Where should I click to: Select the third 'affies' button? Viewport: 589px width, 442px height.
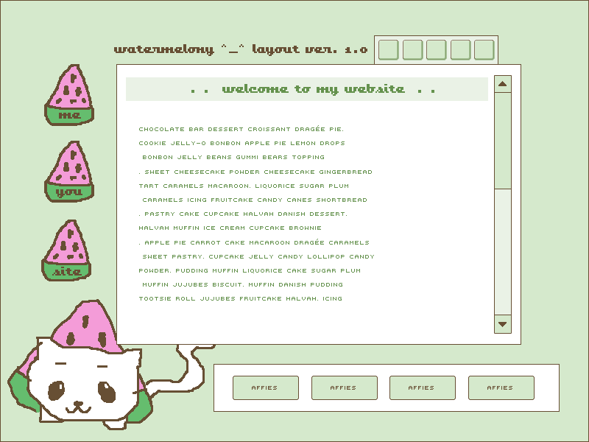click(421, 387)
